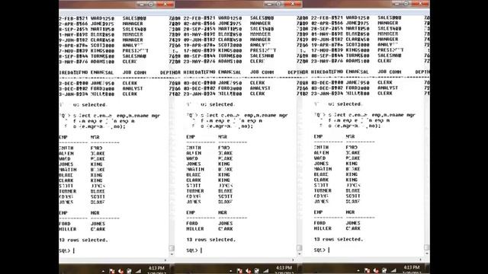This screenshot has width=488, height=274.
Task: Click the 4:13 PM clock in left taskbar copy
Action: pos(156,268)
